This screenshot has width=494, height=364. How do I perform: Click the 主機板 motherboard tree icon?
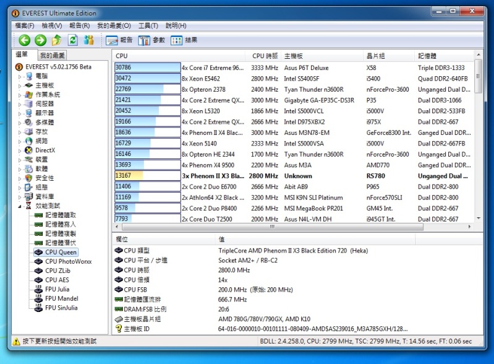[28, 85]
